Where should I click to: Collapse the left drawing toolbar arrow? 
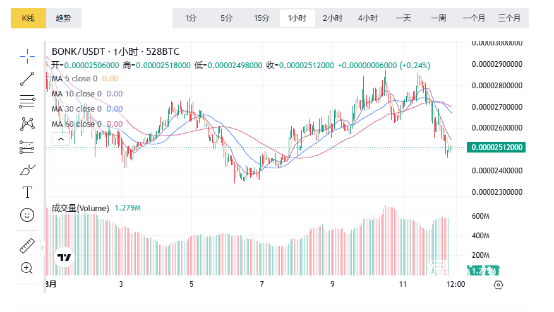tap(43, 249)
